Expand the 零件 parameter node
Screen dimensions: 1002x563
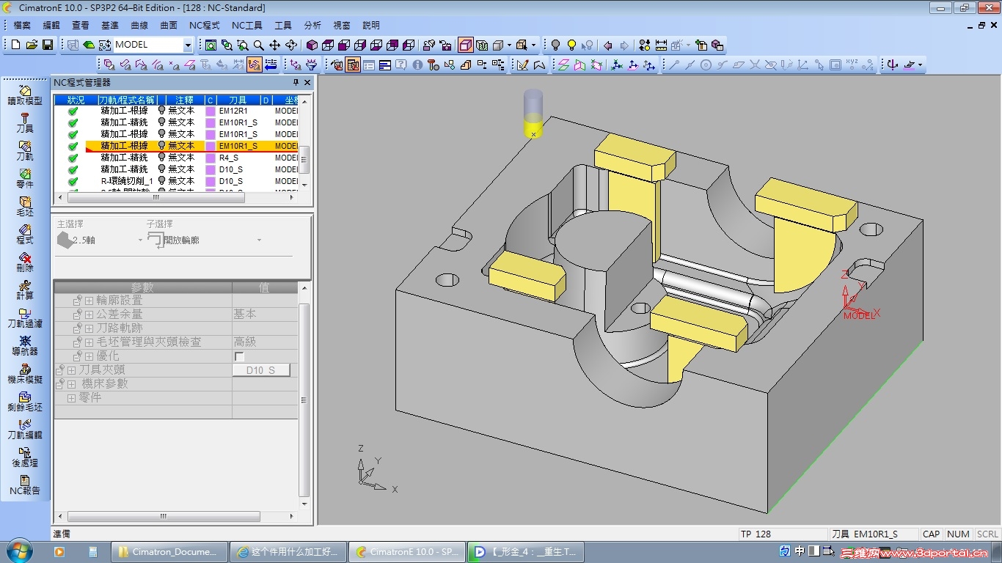pos(72,398)
